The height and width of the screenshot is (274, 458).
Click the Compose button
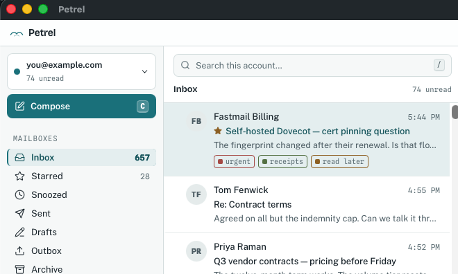click(81, 107)
